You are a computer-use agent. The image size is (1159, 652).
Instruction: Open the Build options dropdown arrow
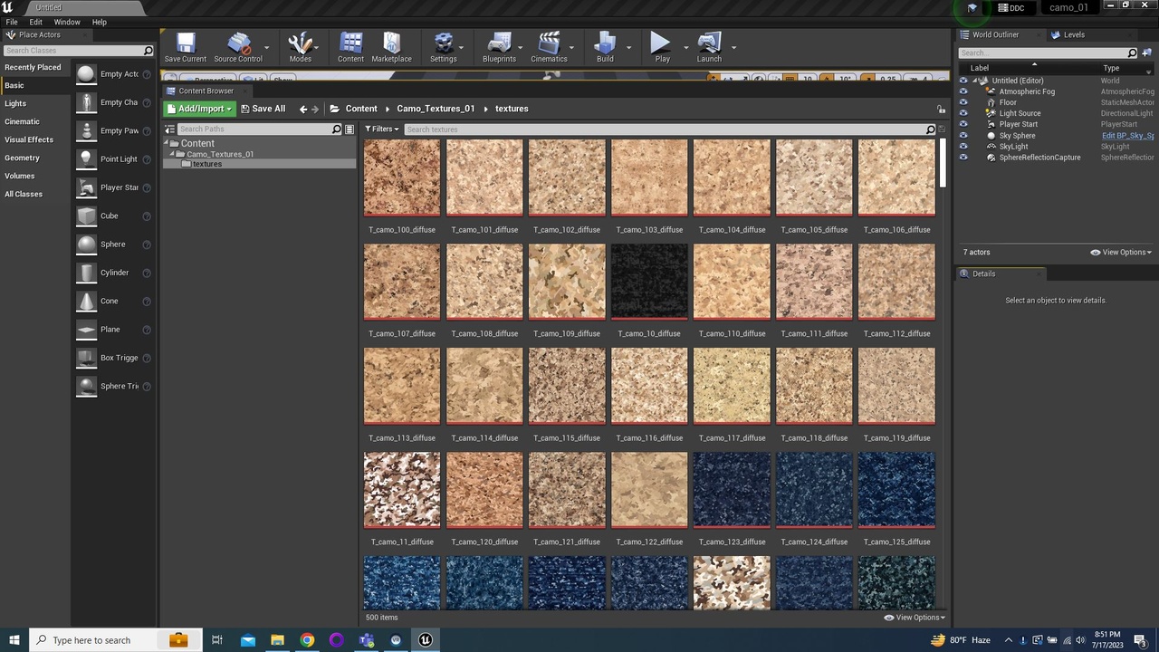point(628,47)
